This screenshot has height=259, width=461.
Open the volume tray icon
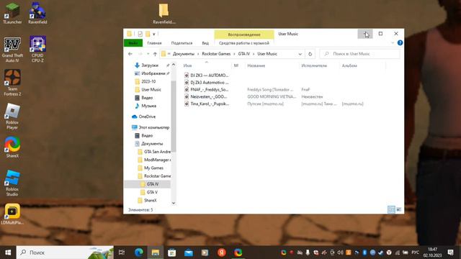pos(340,253)
